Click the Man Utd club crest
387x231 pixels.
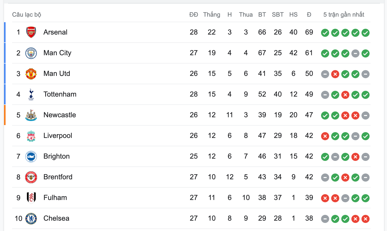(x=31, y=74)
